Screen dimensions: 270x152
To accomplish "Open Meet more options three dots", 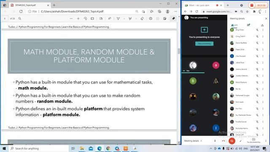I will 266,141.
